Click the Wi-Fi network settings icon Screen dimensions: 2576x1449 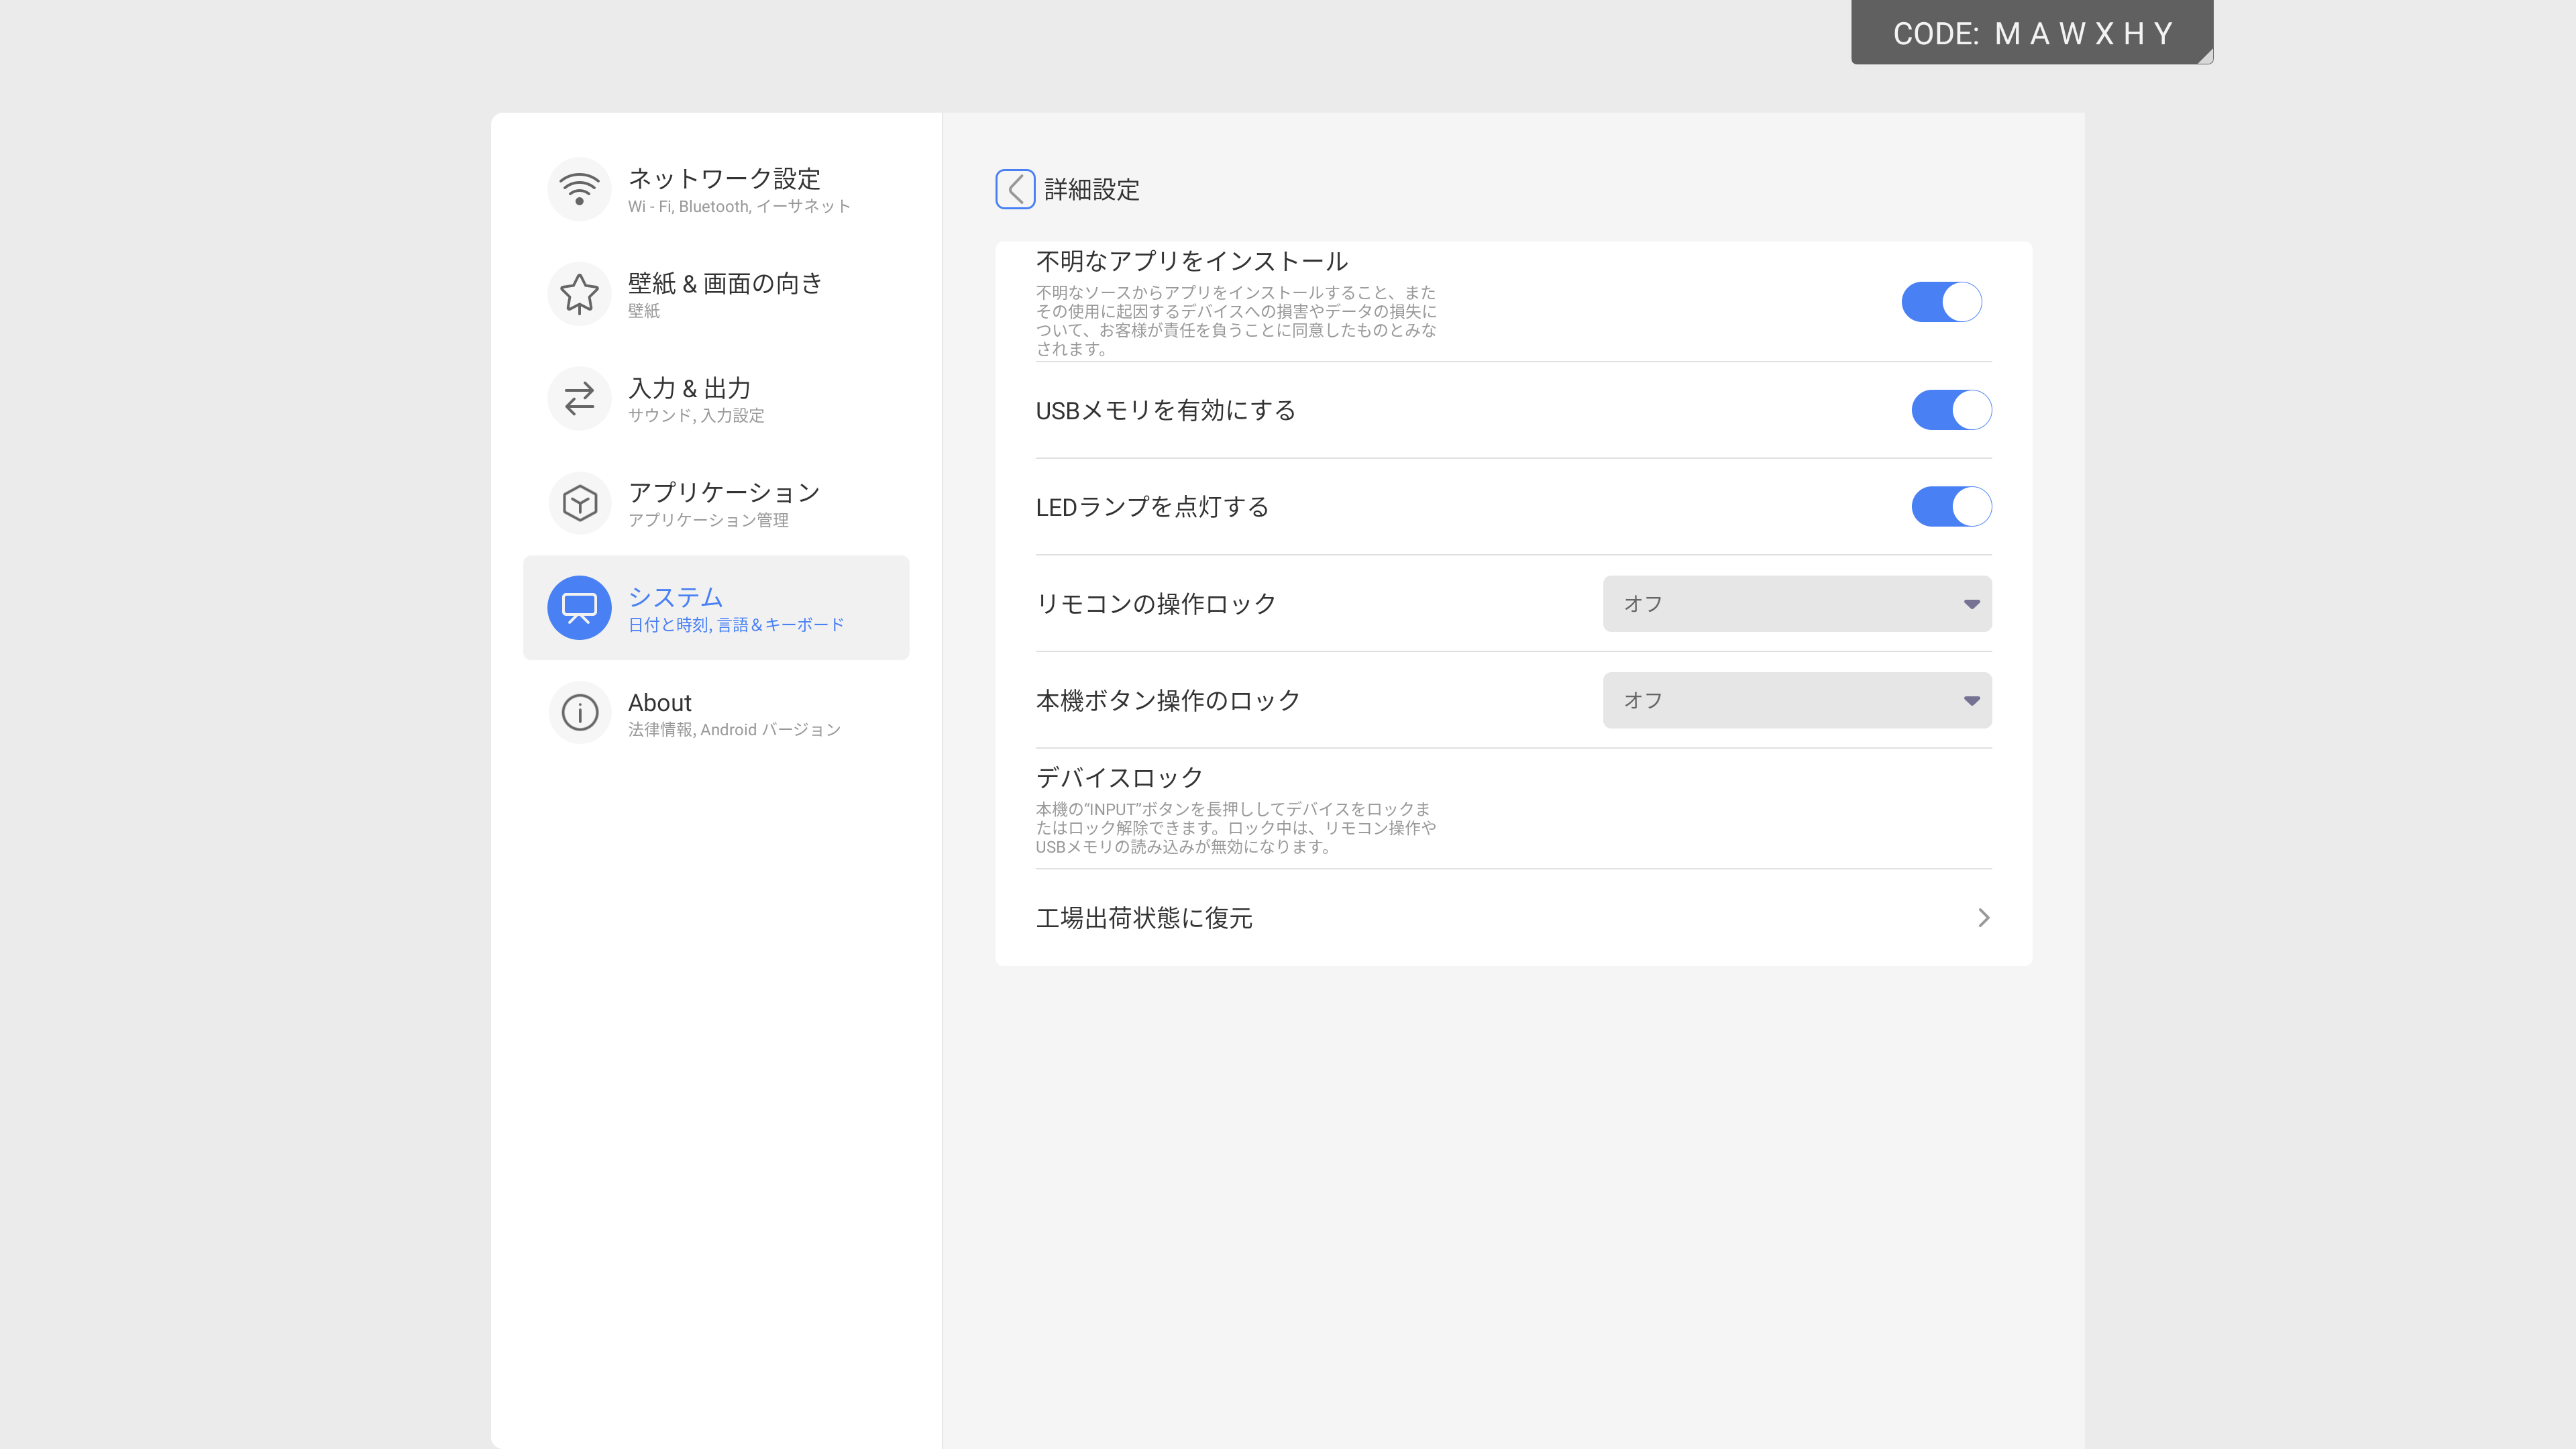point(579,189)
